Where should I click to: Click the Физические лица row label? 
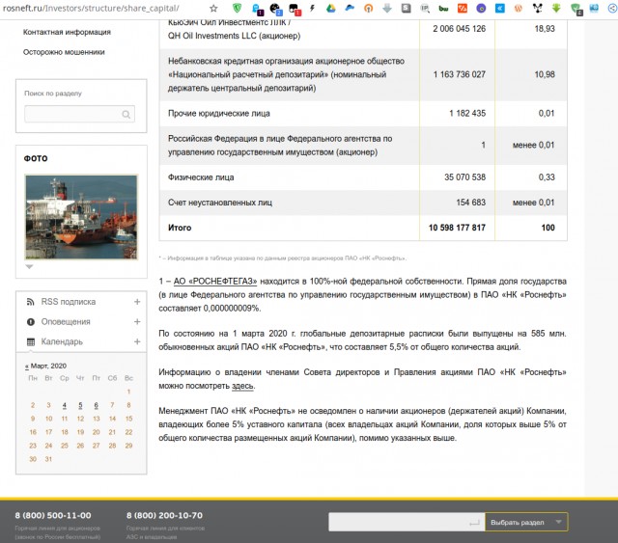pyautogui.click(x=201, y=177)
